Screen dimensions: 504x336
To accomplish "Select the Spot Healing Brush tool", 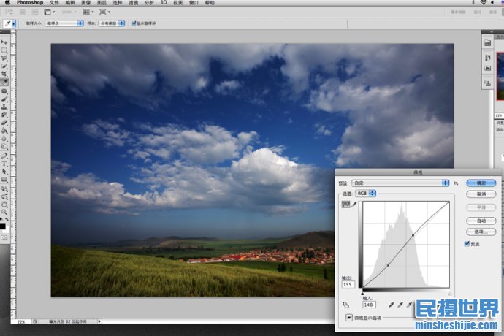I will click(x=4, y=91).
